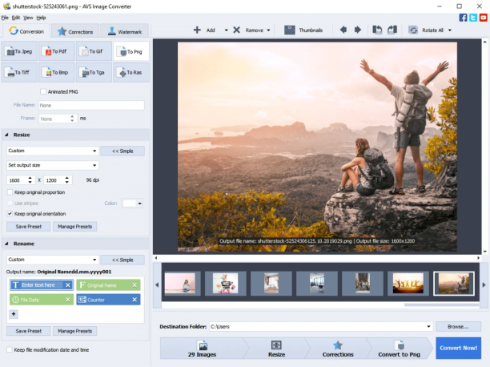Click the Add images plus icon

tap(197, 30)
